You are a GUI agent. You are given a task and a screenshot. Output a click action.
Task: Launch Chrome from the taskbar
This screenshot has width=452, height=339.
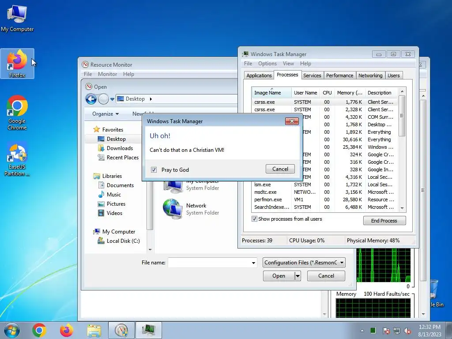coord(39,330)
